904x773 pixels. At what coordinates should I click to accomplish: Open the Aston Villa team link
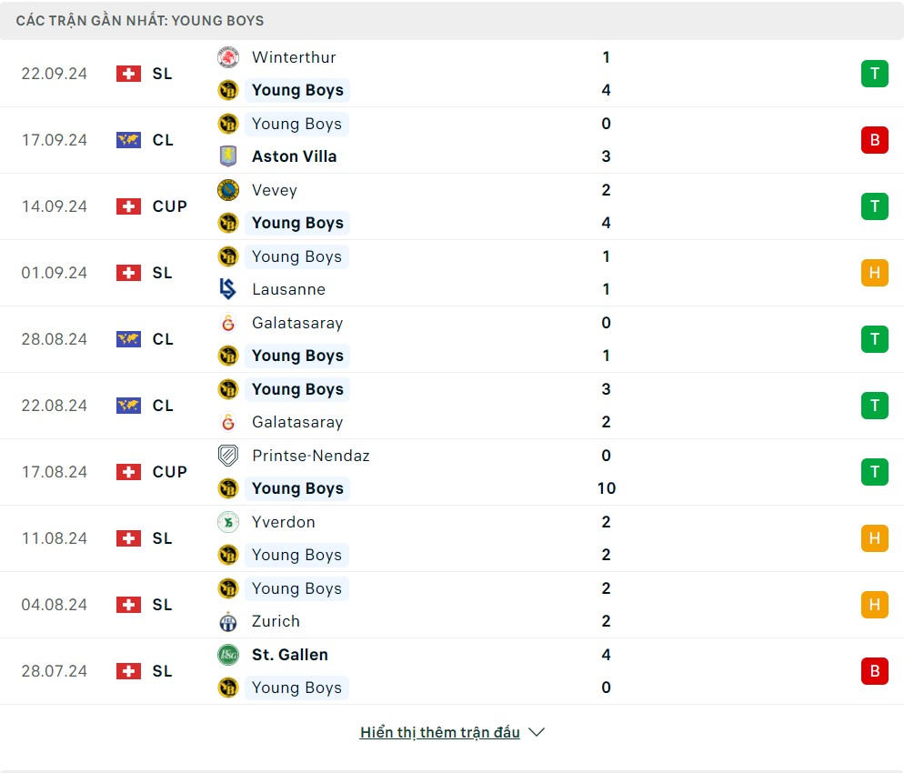click(x=294, y=156)
